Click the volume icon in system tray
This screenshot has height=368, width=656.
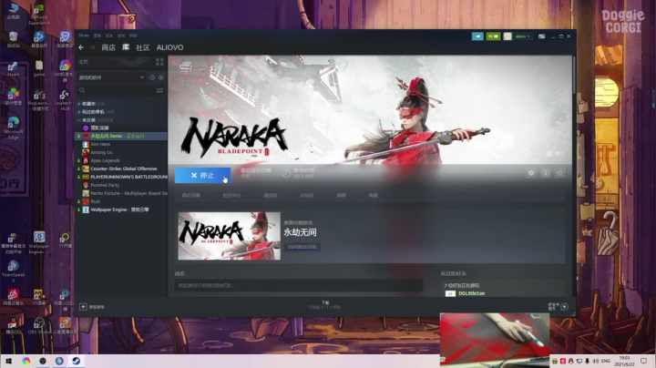(x=595, y=361)
